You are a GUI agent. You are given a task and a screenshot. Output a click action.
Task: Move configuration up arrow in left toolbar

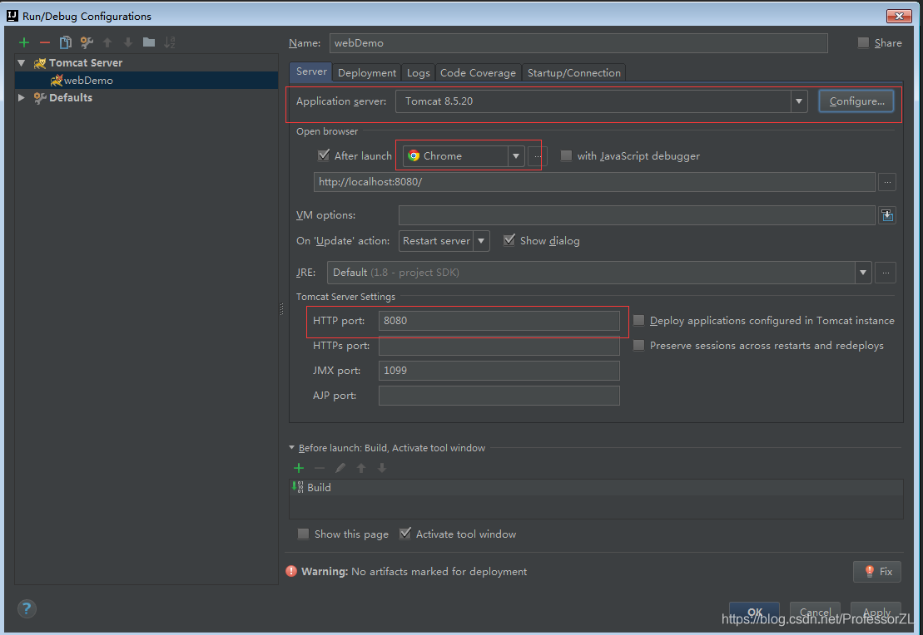[x=107, y=42]
